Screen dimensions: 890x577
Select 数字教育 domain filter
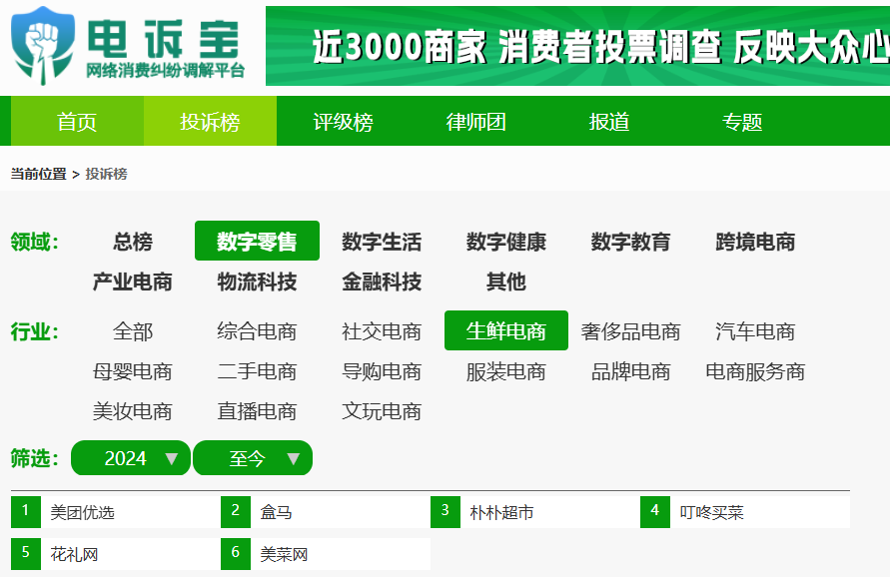630,242
